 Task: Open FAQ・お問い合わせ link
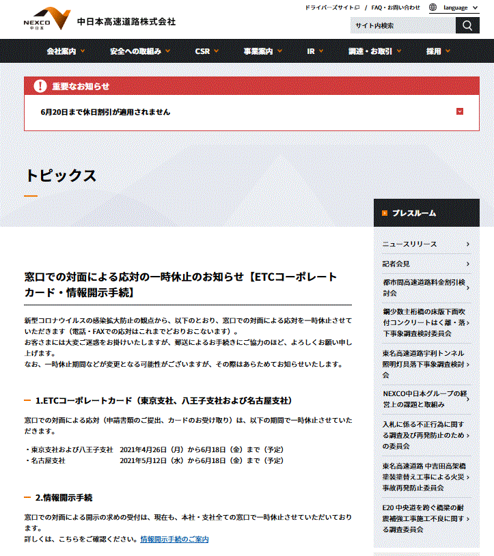(396, 8)
